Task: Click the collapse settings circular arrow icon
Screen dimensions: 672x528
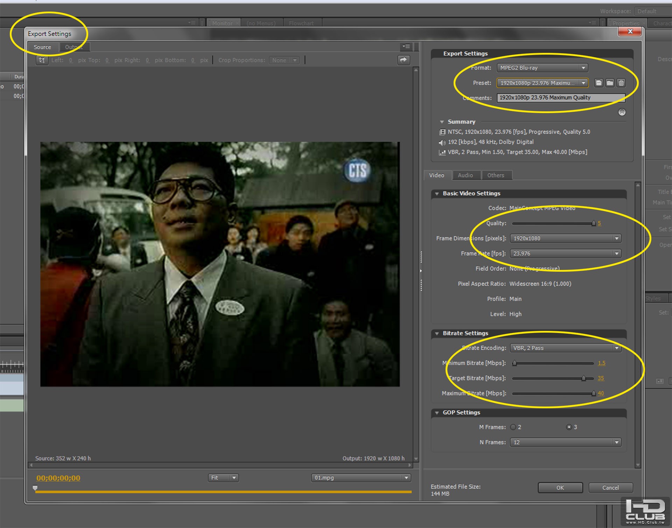Action: click(x=622, y=112)
